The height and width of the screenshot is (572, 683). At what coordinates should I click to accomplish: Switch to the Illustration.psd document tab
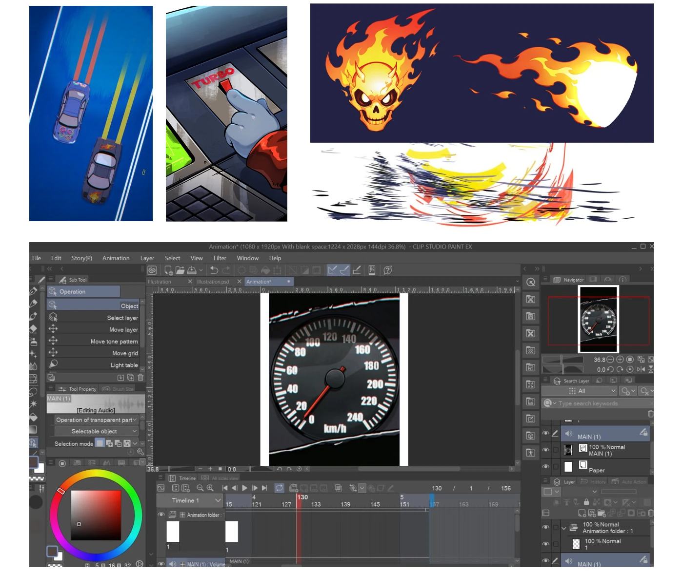(x=213, y=282)
